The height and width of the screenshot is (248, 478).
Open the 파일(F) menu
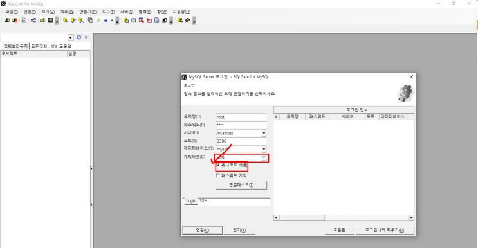12,12
